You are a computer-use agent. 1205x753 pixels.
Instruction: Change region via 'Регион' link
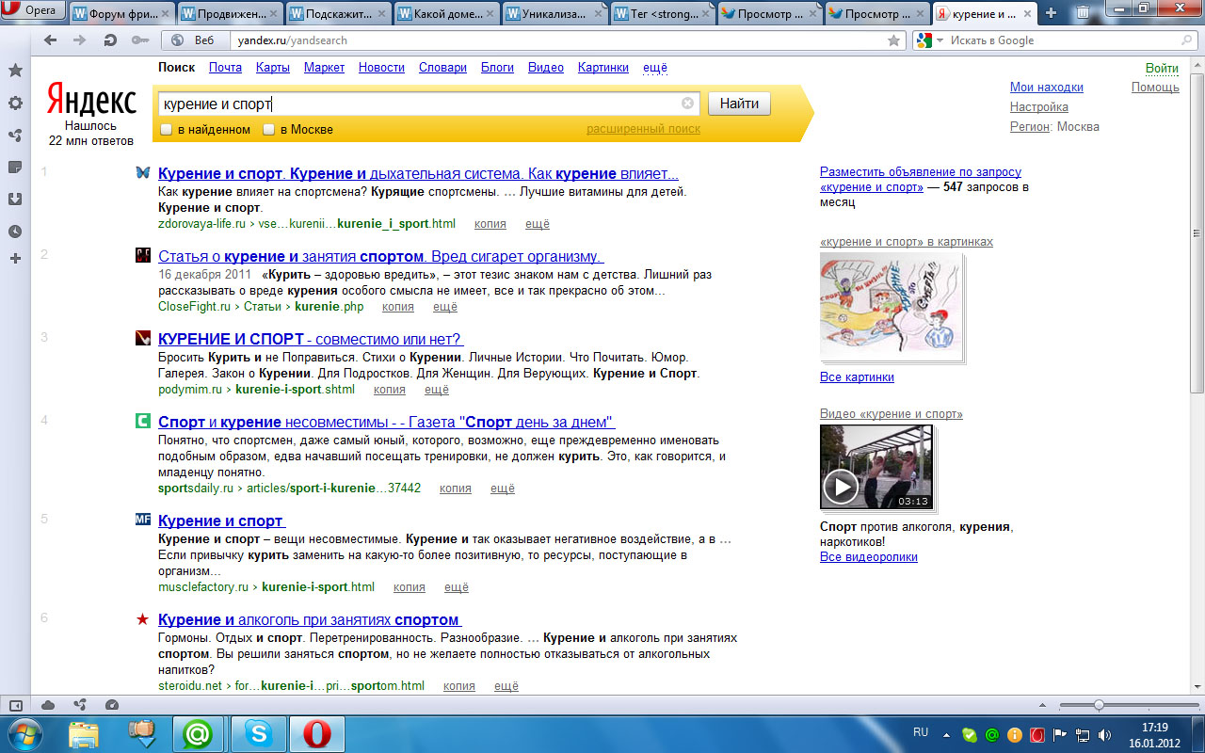pyautogui.click(x=1030, y=126)
